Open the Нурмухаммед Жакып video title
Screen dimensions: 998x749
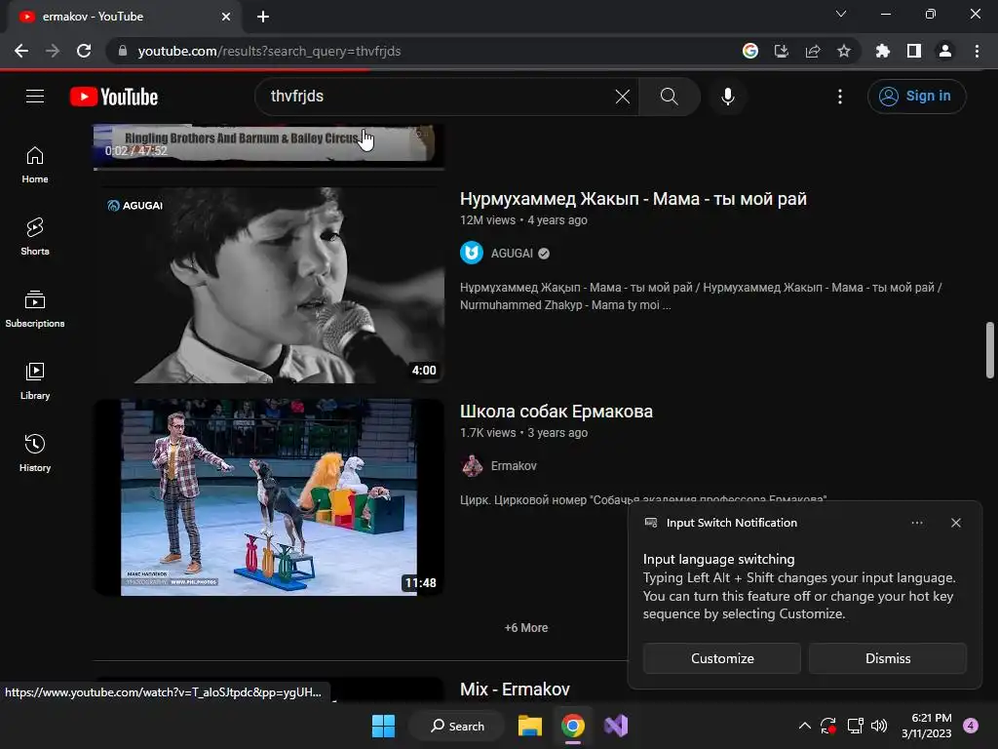[633, 199]
